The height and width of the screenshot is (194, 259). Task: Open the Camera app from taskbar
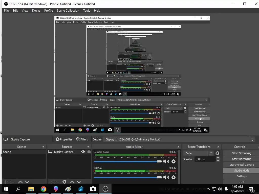point(93,189)
